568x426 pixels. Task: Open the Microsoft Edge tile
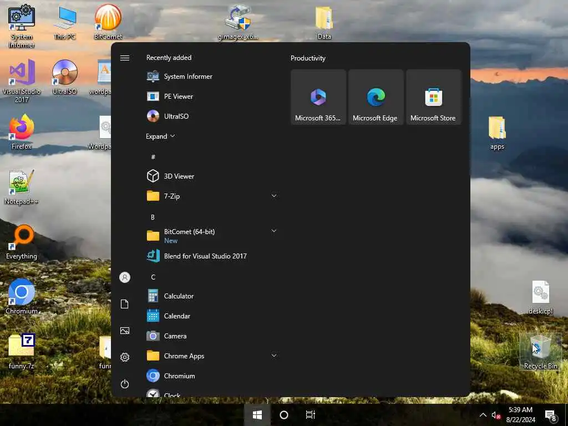coord(376,97)
